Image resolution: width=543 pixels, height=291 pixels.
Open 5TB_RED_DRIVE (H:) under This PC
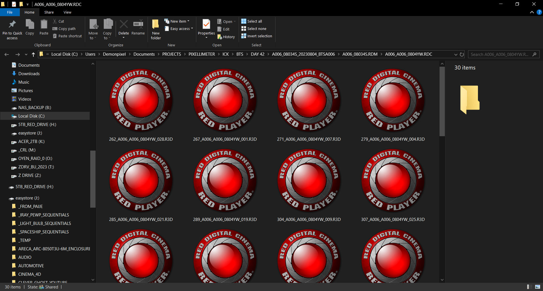pyautogui.click(x=37, y=124)
